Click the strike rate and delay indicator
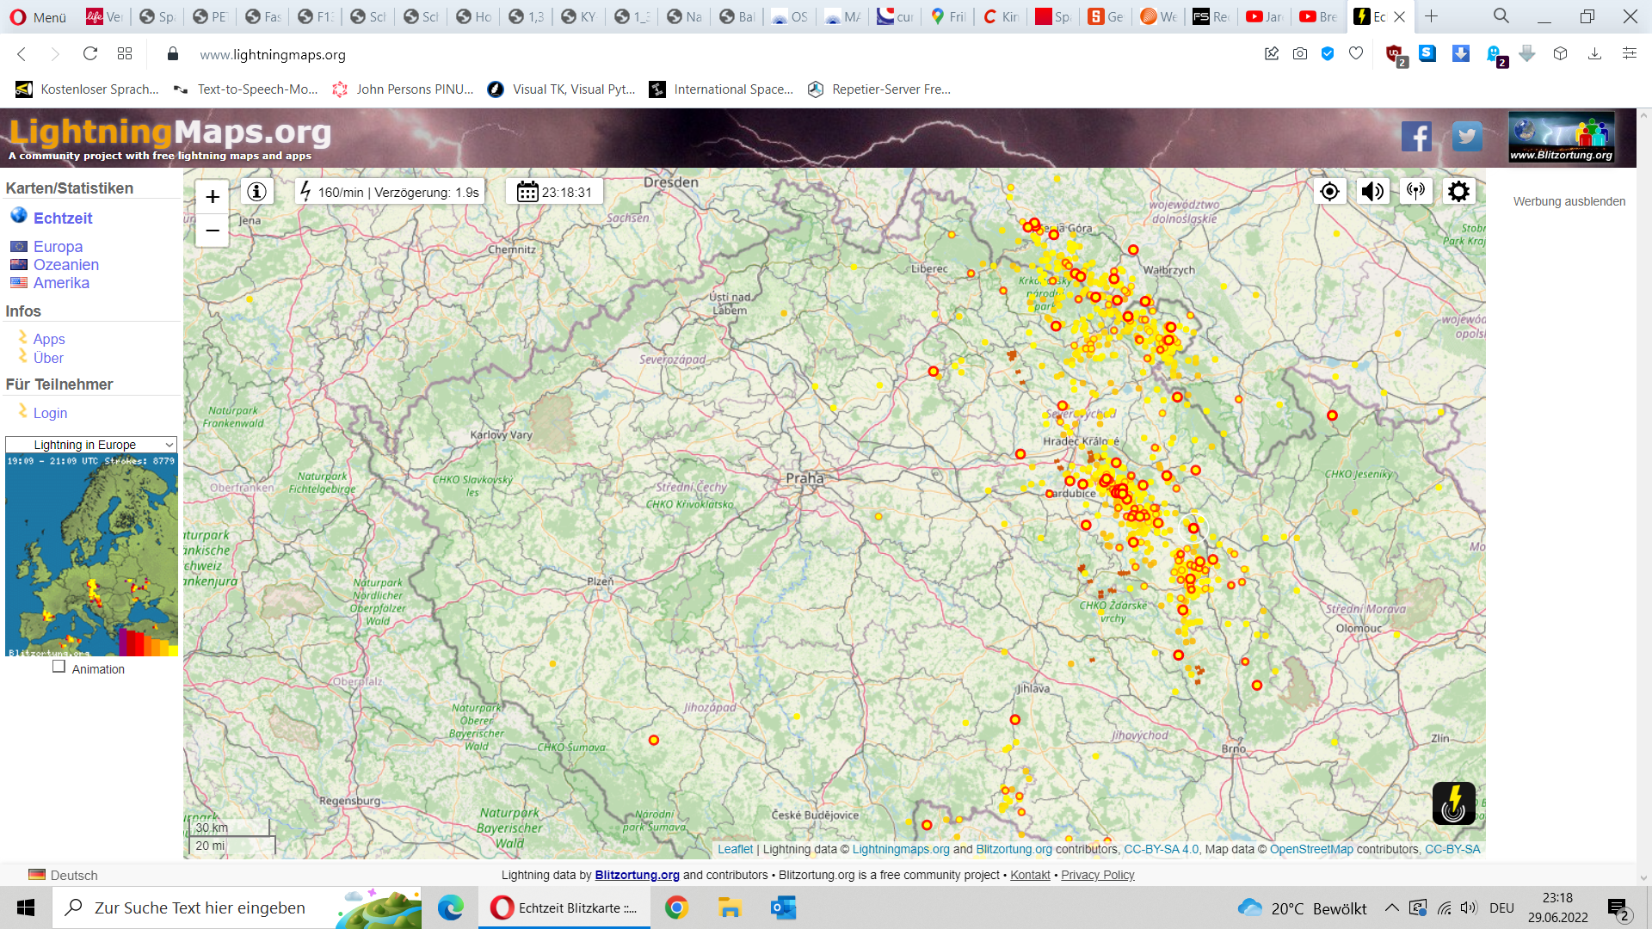Screen dimensions: 1652x929 (x=390, y=192)
